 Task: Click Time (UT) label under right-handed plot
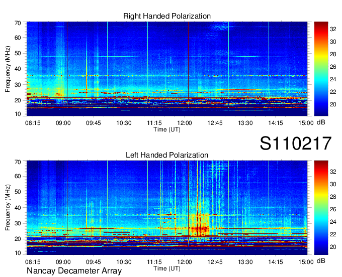pyautogui.click(x=167, y=129)
